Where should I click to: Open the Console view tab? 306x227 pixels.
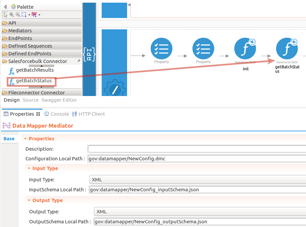pyautogui.click(x=57, y=114)
